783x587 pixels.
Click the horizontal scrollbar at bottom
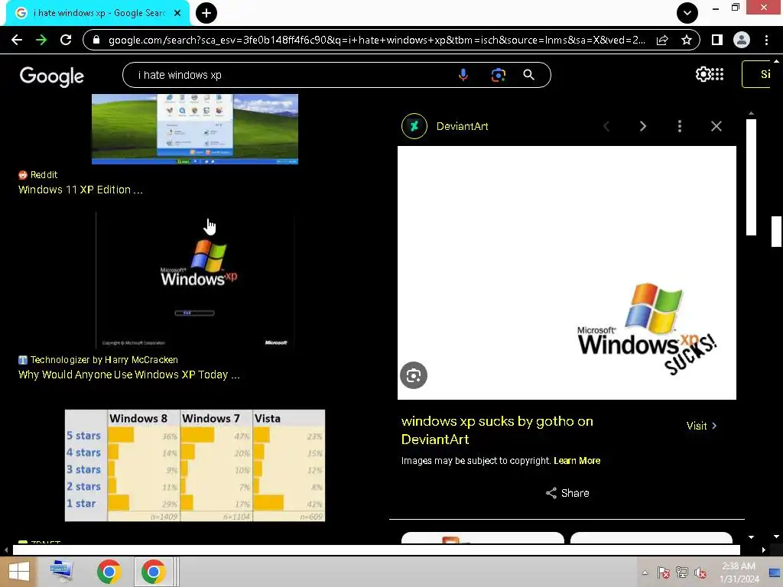click(x=376, y=550)
